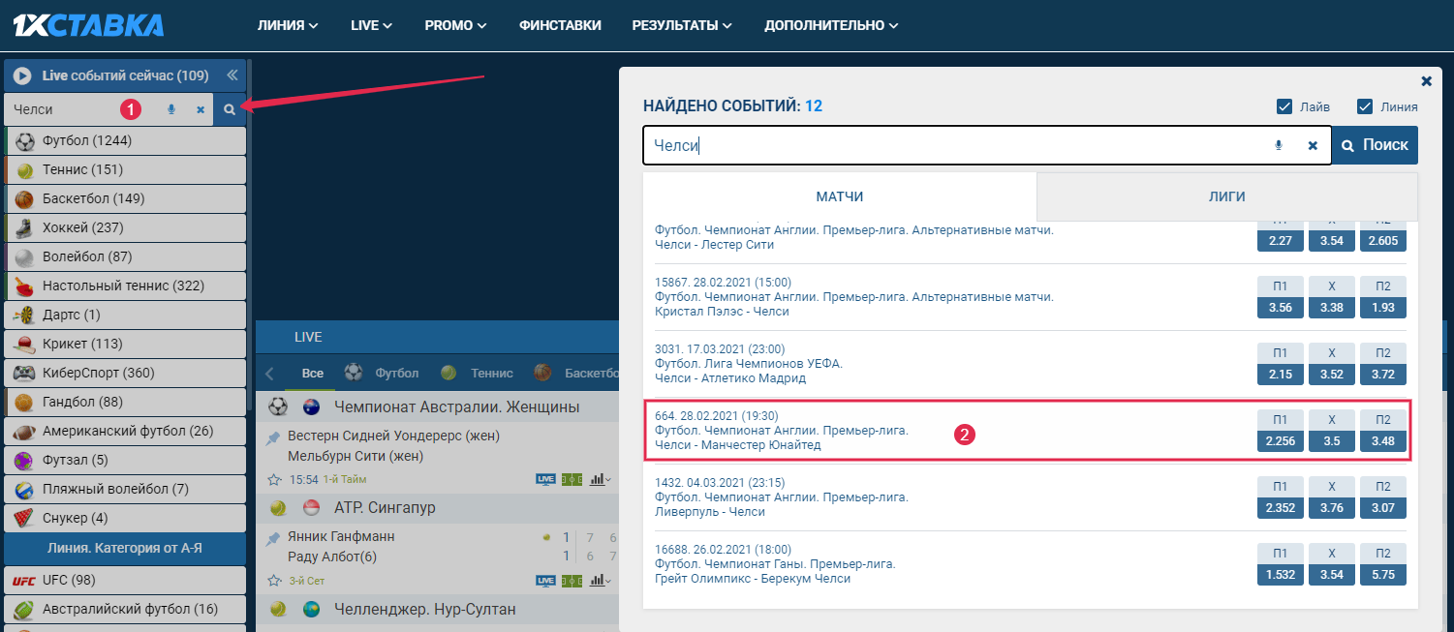1454x632 pixels.
Task: Open the ЛИНИЯ menu
Action: [x=288, y=25]
